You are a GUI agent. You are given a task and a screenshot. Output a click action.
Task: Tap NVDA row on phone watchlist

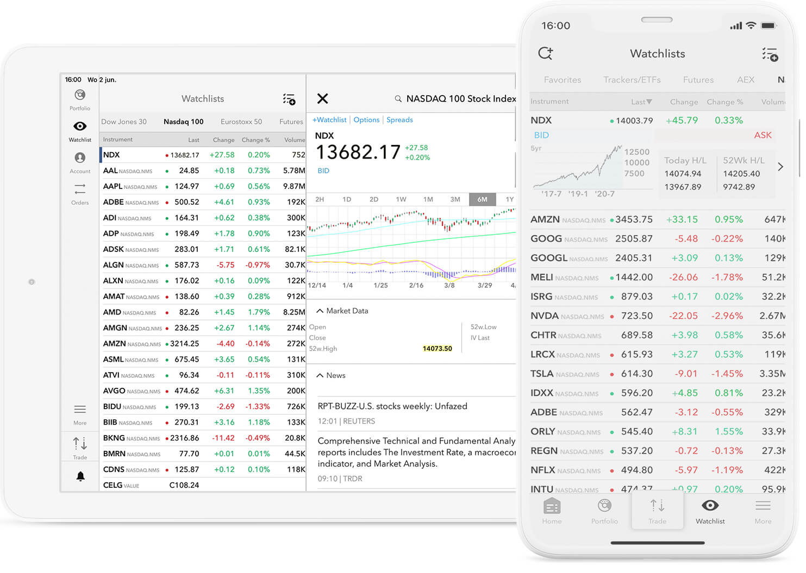coord(658,316)
